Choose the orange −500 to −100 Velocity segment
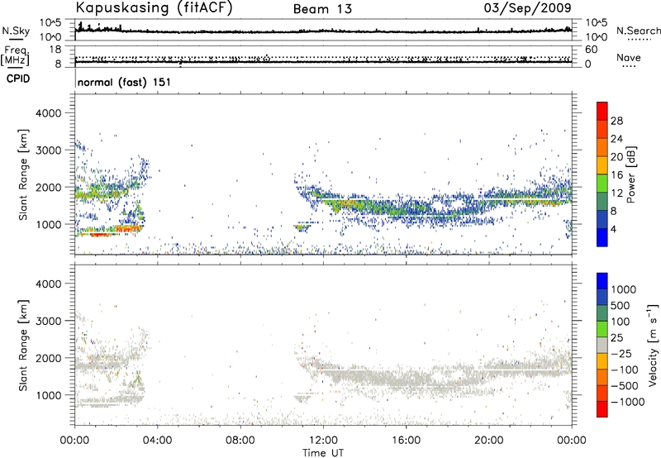 [x=602, y=377]
